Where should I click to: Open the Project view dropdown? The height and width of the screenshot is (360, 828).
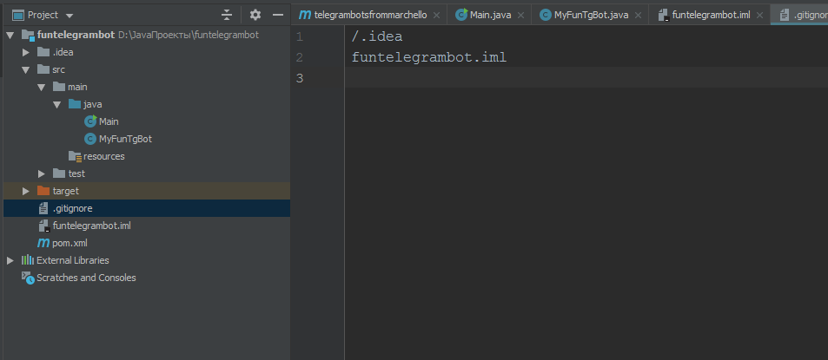pyautogui.click(x=70, y=16)
